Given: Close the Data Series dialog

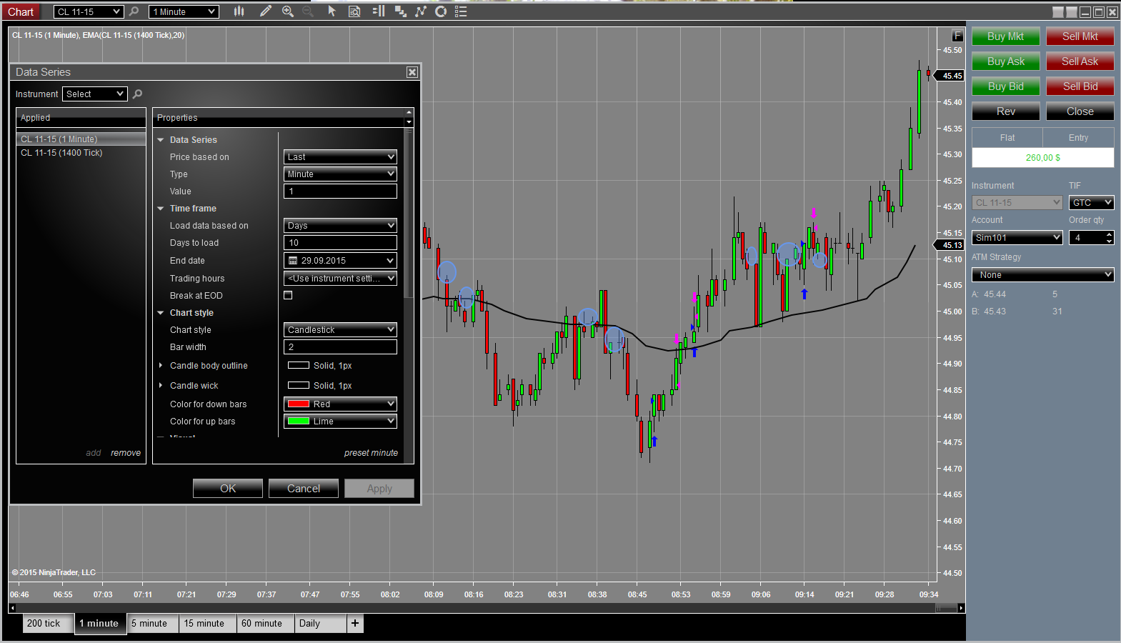Looking at the screenshot, I should point(412,72).
